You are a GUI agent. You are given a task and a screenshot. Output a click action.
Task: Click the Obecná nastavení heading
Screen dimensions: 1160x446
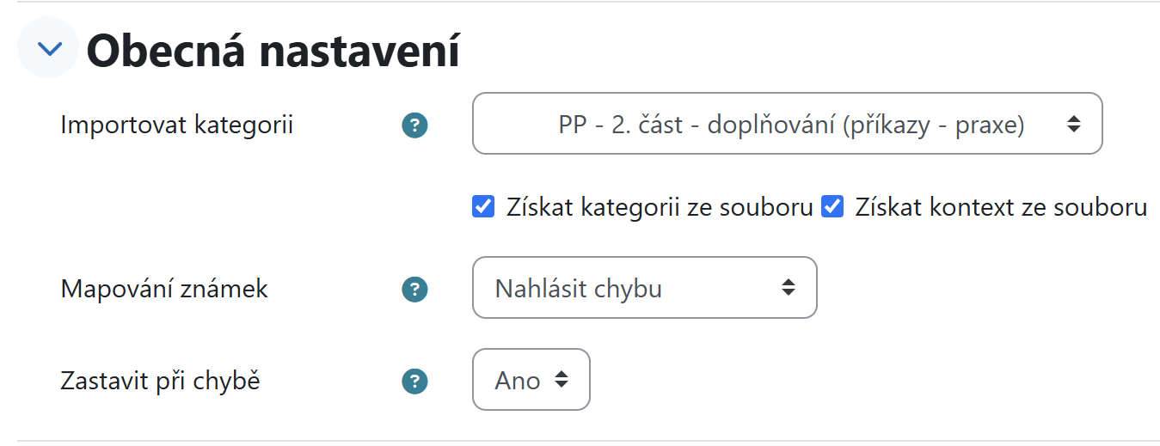point(273,51)
